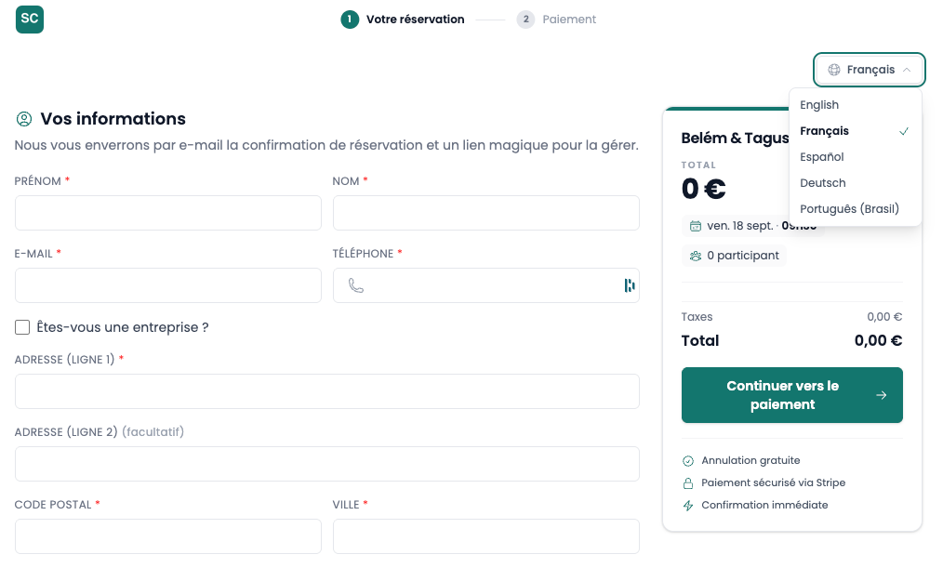Screen dimensions: 943x568
Task: Click the arrow icon on Continuer button
Action: click(881, 395)
